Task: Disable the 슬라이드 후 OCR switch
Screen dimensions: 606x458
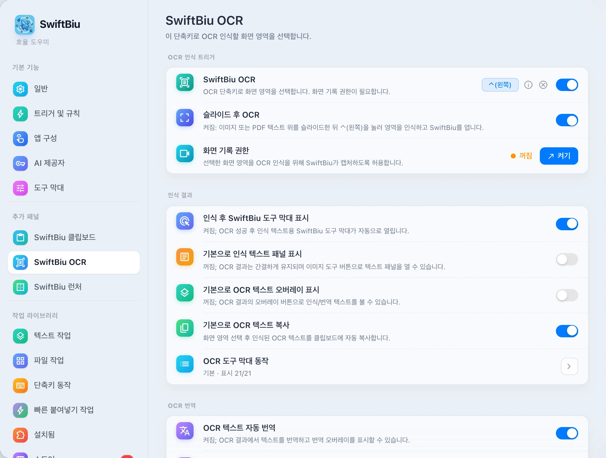Action: click(567, 120)
